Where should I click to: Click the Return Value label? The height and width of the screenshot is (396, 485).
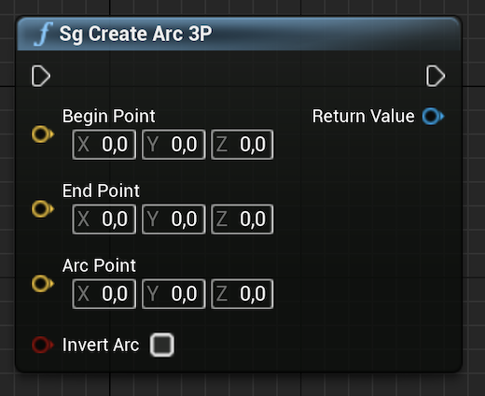pyautogui.click(x=364, y=116)
